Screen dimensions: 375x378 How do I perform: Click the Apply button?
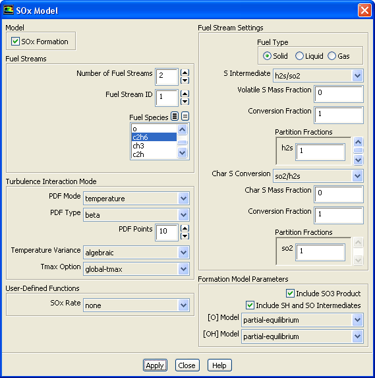155,365
